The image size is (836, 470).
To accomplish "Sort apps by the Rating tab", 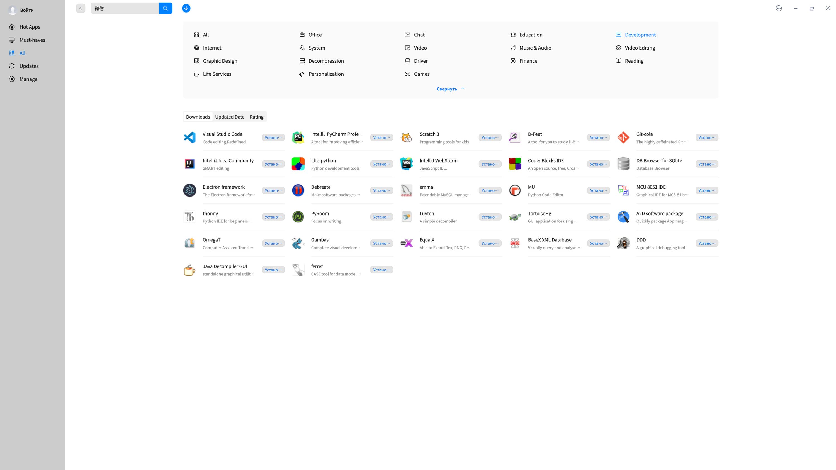I will click(256, 117).
